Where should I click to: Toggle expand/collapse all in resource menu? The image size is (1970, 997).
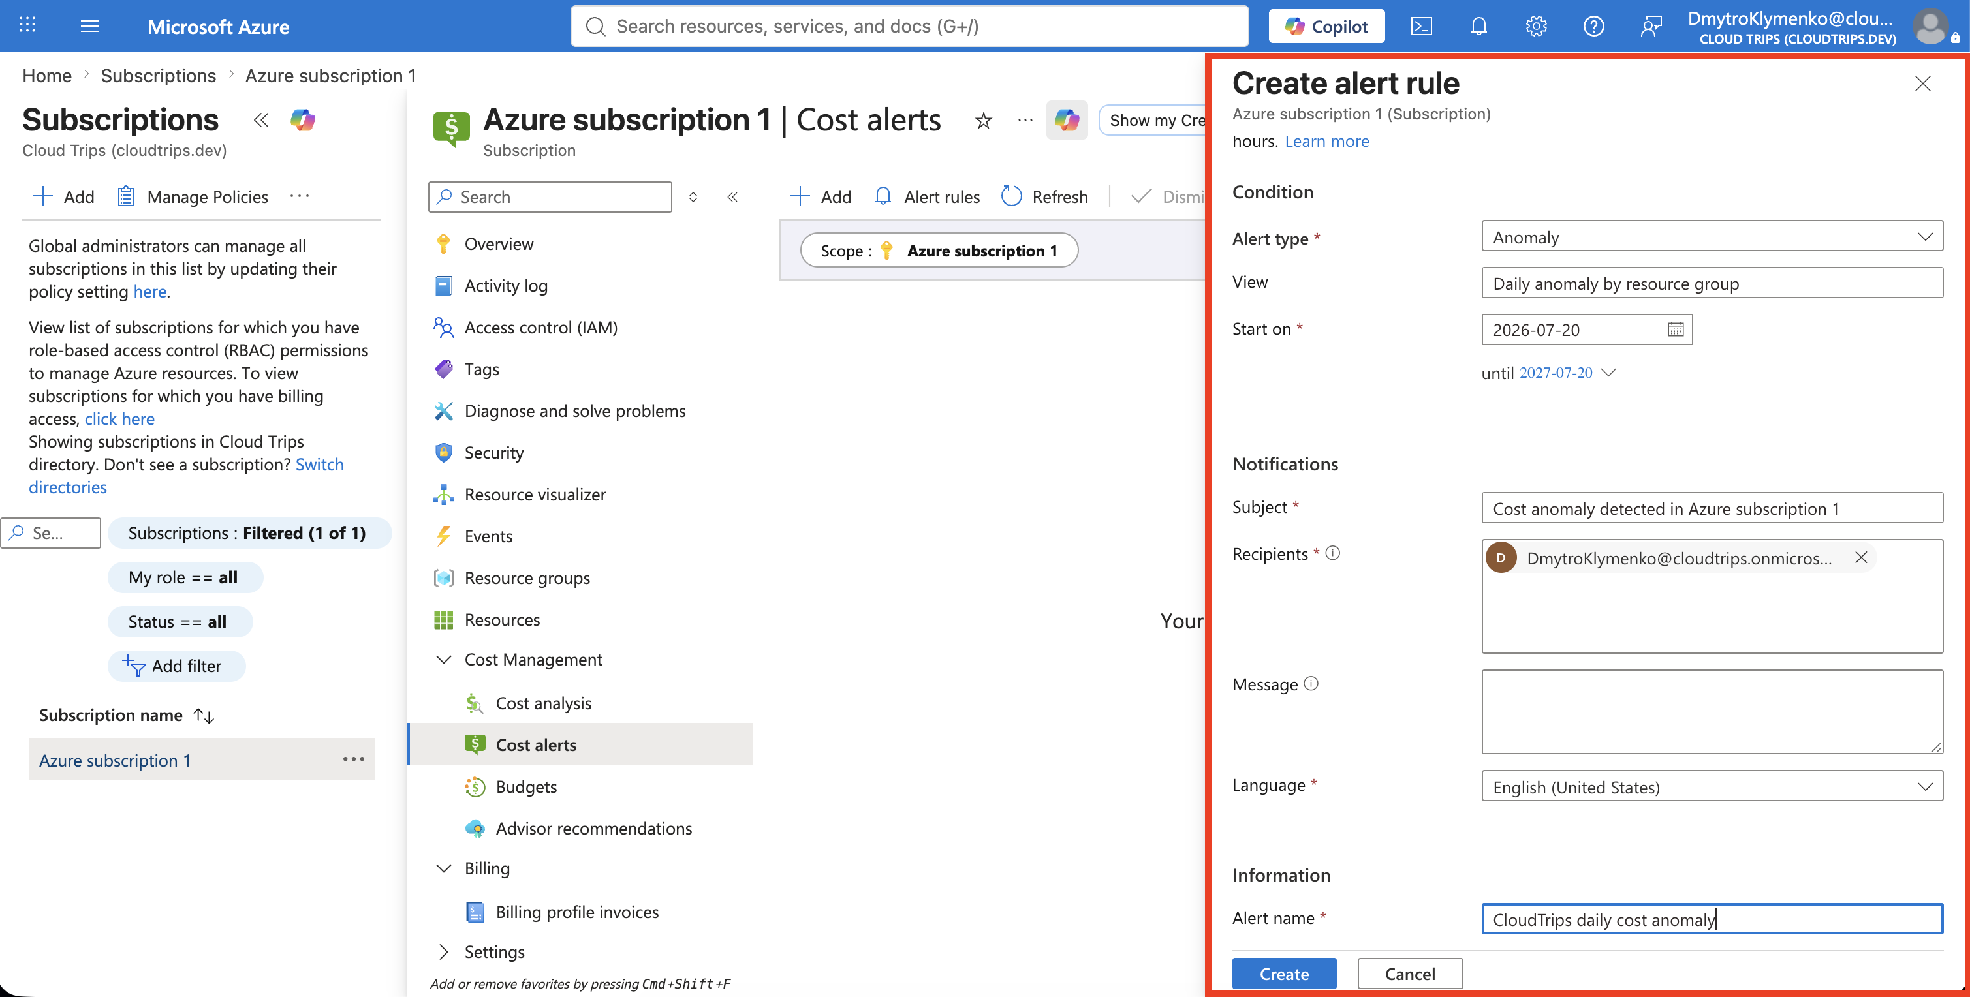click(693, 196)
